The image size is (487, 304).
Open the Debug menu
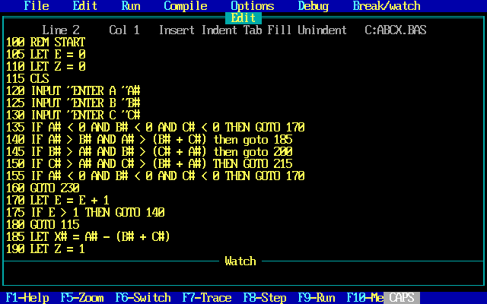(x=313, y=6)
